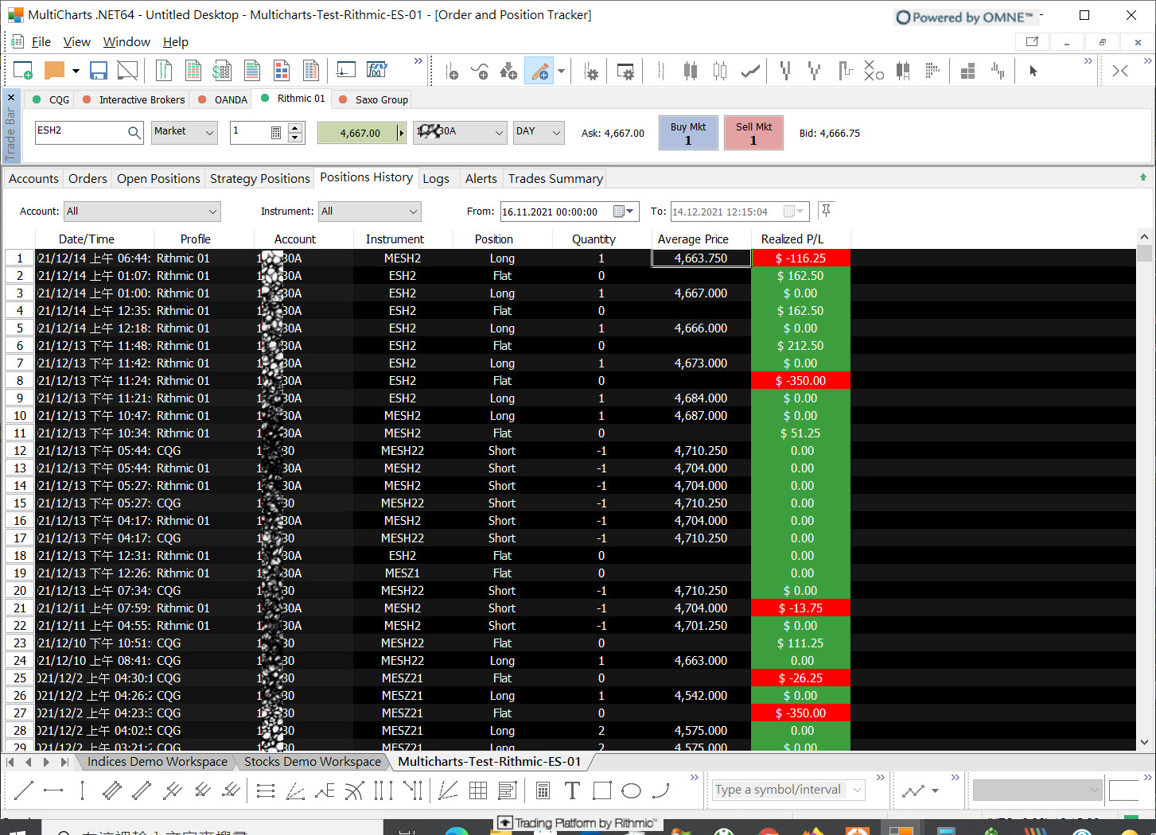Select the vertical line drawing tool
The width and height of the screenshot is (1156, 835).
[83, 790]
